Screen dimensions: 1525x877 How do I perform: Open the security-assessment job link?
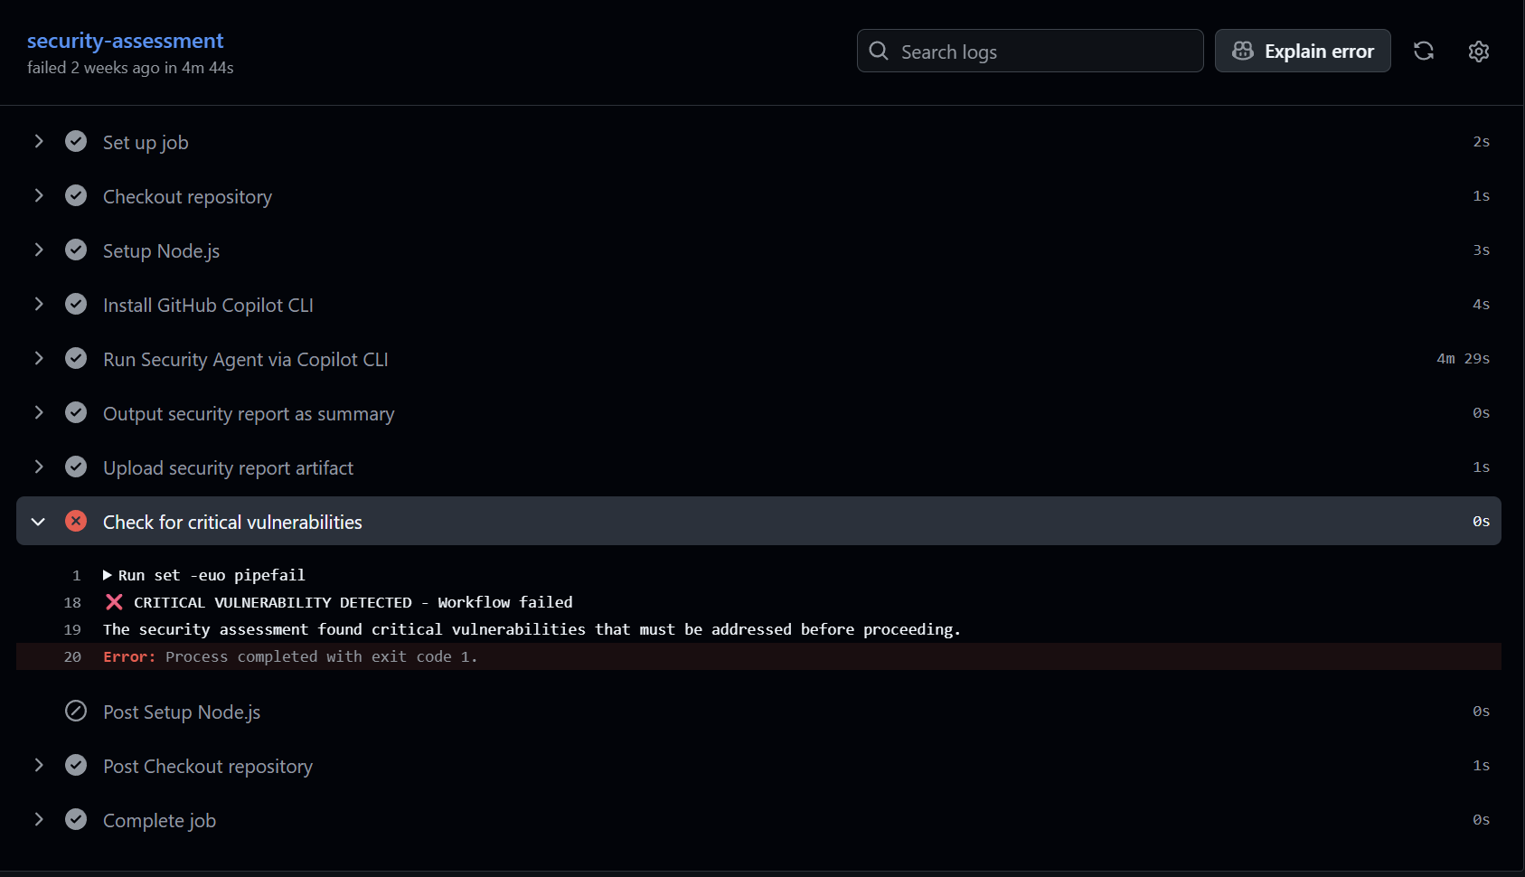click(125, 41)
